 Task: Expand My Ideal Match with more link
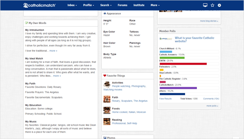[x=57, y=76]
